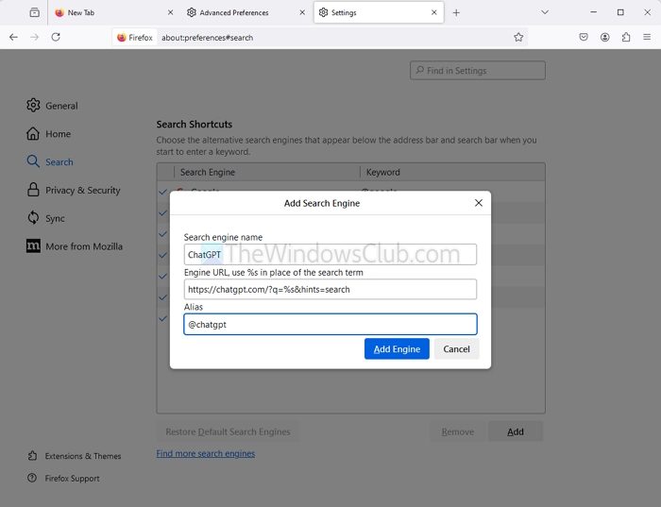Close the Add Search Engine dialog
This screenshot has width=661, height=507.
pos(479,203)
